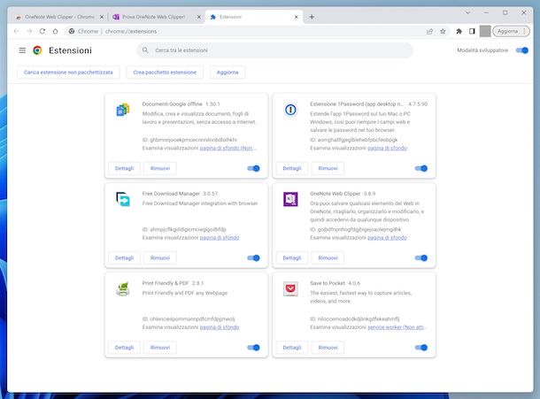
Task: Open Dettagli for OneNote Web Clipper
Action: (x=292, y=257)
